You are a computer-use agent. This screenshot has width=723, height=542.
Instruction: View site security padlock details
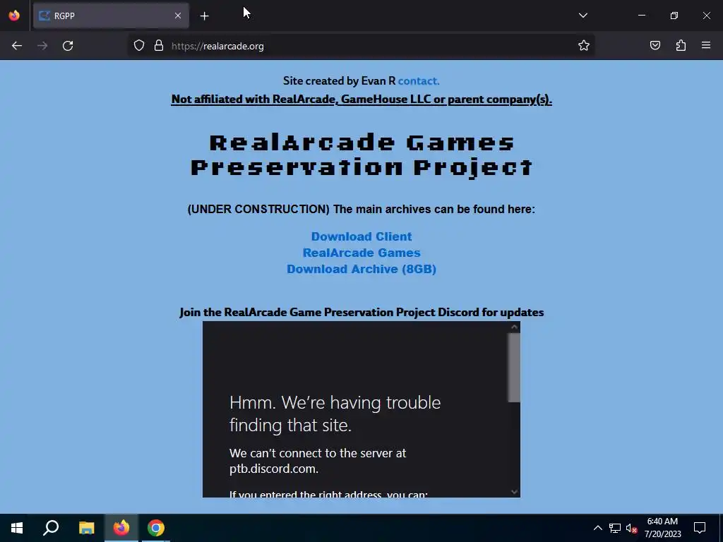click(159, 46)
